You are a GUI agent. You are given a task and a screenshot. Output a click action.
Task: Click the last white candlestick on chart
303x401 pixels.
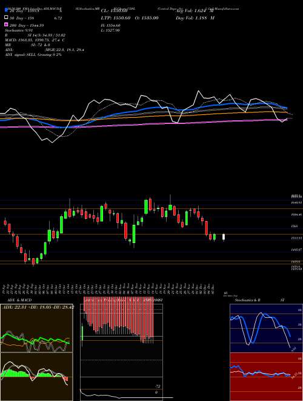pos(224,238)
